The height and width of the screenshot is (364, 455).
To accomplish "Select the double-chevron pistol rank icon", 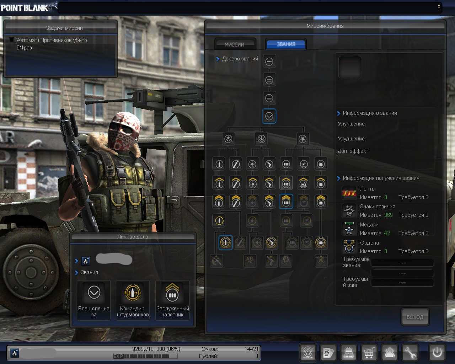I will point(269,202).
